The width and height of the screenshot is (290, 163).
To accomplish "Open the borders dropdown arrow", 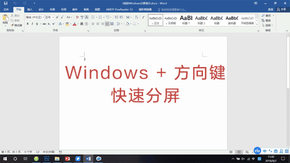I will point(138,24).
